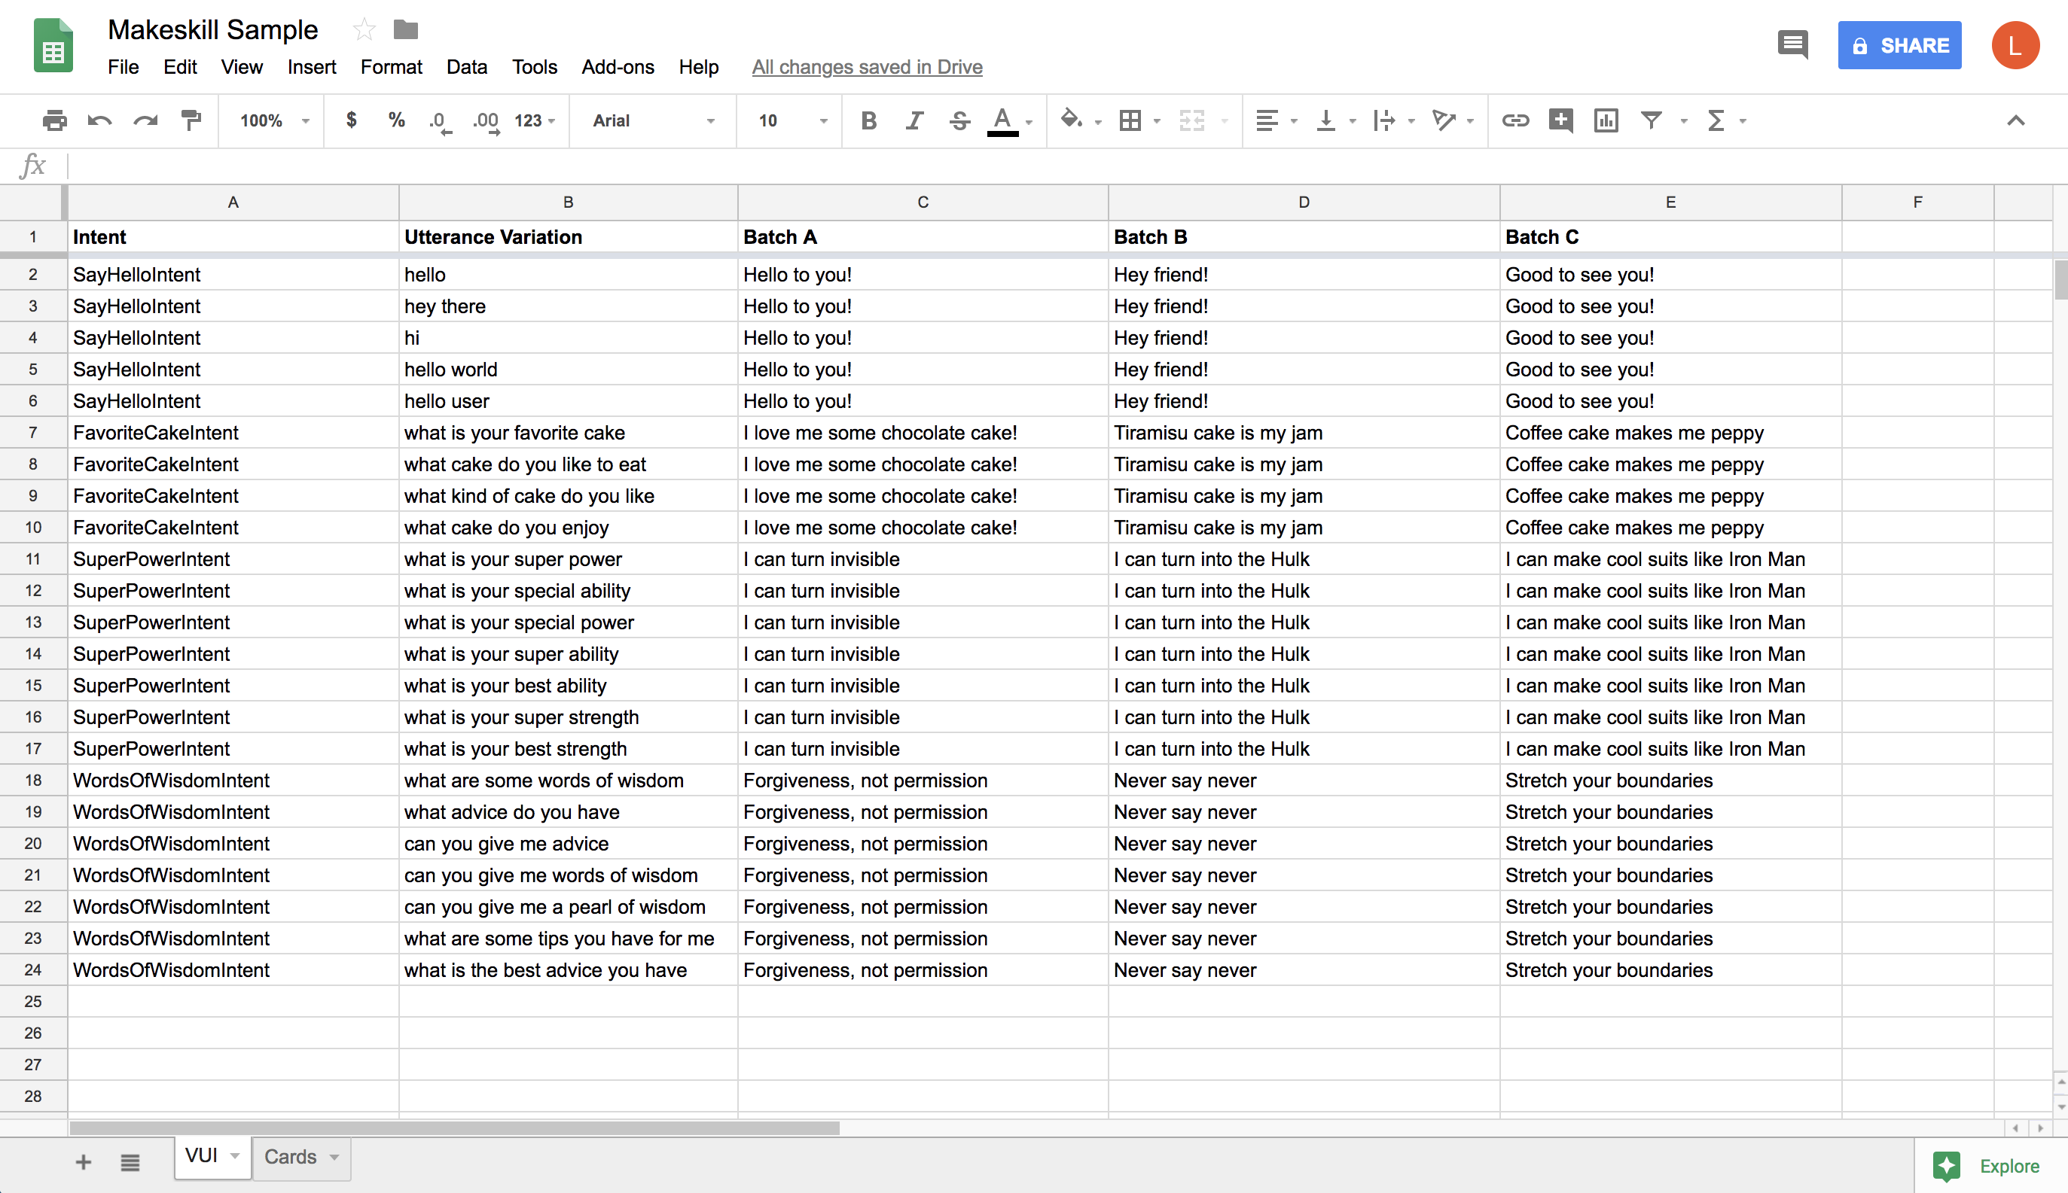Click the fill color bucket icon
The width and height of the screenshot is (2068, 1193).
[1070, 120]
